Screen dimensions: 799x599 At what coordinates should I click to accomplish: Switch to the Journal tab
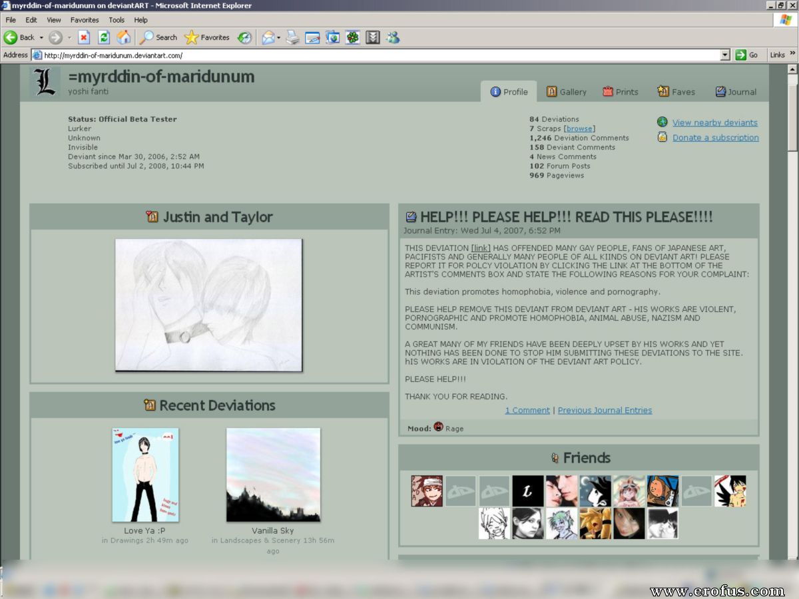736,92
